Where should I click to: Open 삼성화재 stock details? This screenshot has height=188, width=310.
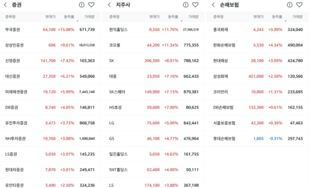tap(257, 76)
